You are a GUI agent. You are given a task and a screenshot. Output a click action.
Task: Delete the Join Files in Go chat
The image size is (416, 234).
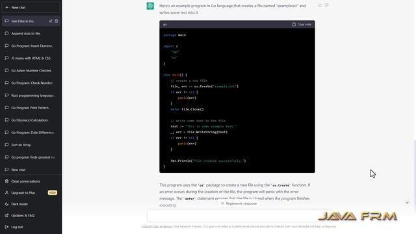tap(57, 21)
